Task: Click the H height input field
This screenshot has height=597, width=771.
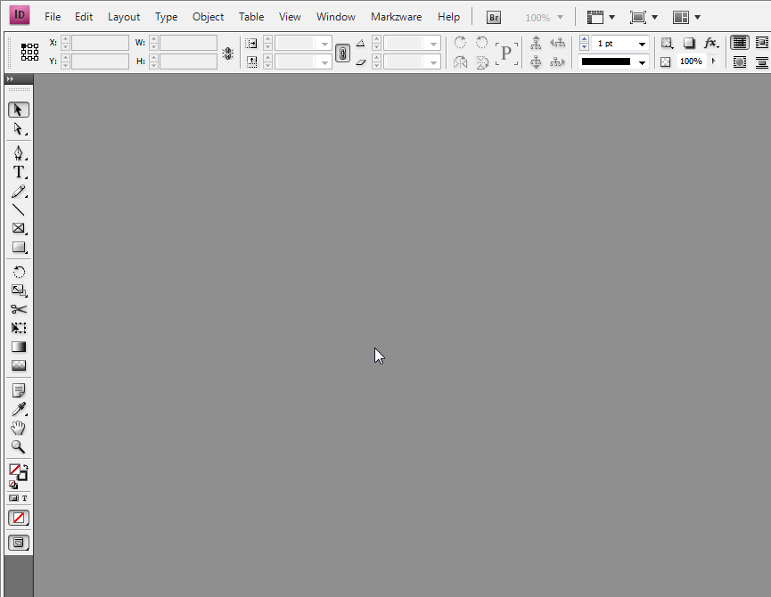Action: tap(188, 61)
